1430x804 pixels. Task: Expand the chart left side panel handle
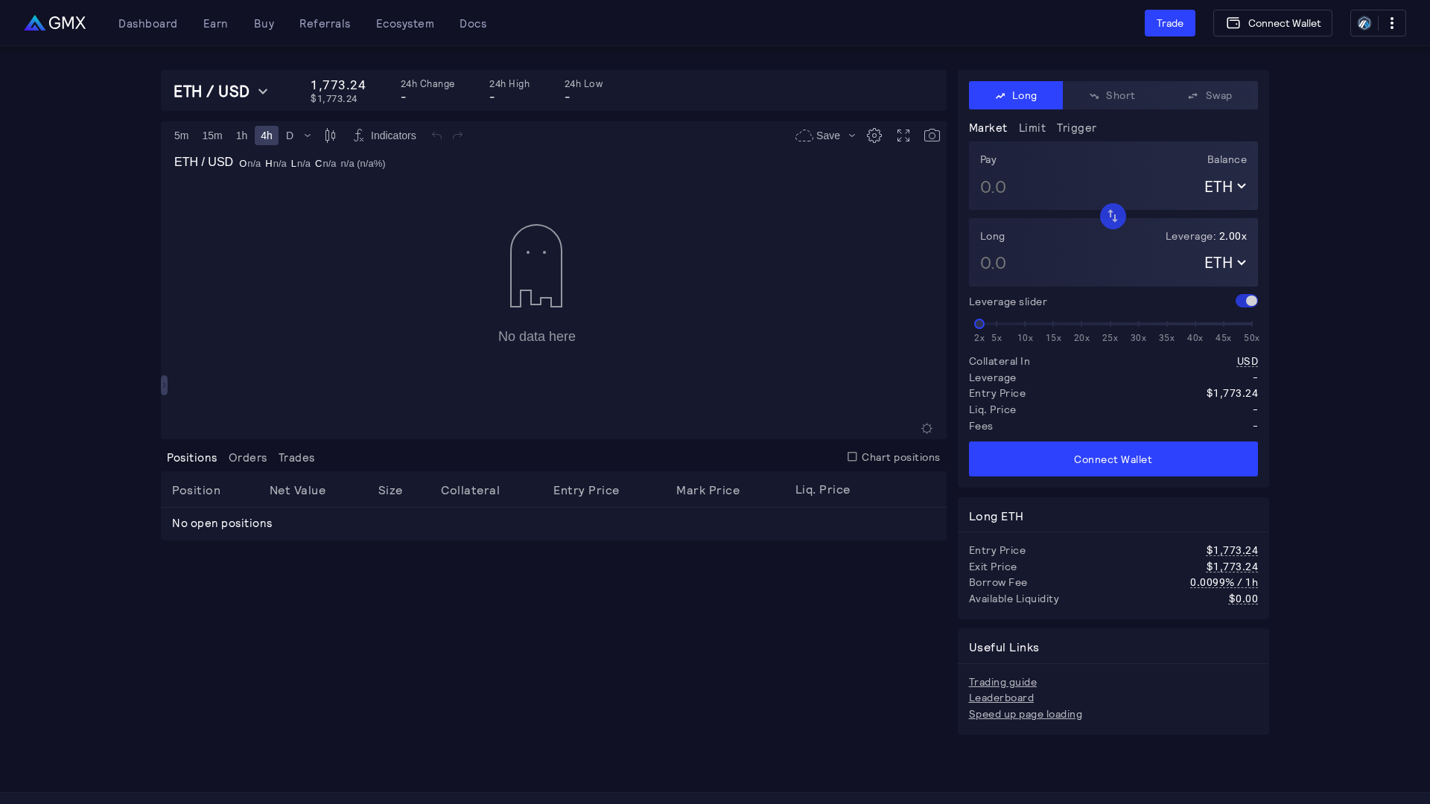(164, 385)
